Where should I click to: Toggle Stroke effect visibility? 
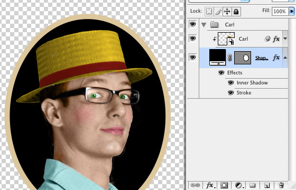(230, 93)
